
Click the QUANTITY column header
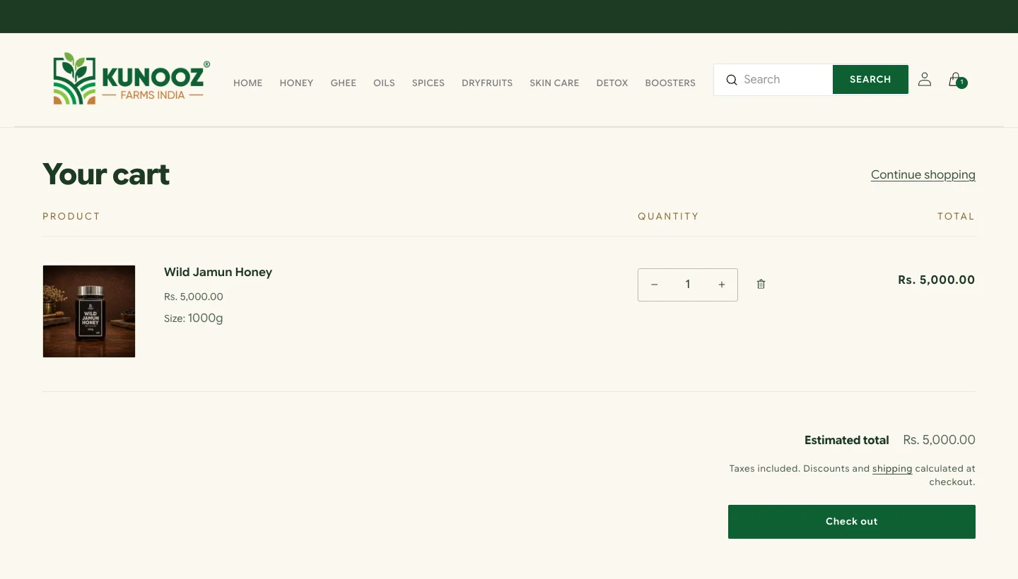click(x=668, y=216)
